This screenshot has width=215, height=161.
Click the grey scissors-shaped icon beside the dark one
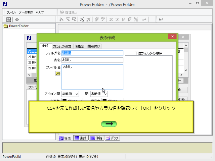pyautogui.click(x=88, y=19)
